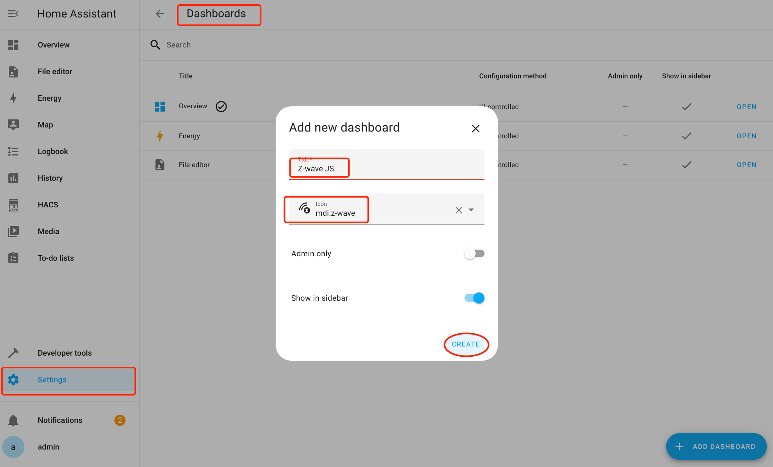Viewport: 773px width, 467px height.
Task: Click the dashboard Title input field
Action: click(x=386, y=168)
